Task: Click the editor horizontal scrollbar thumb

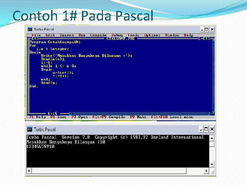Action: click(x=73, y=113)
